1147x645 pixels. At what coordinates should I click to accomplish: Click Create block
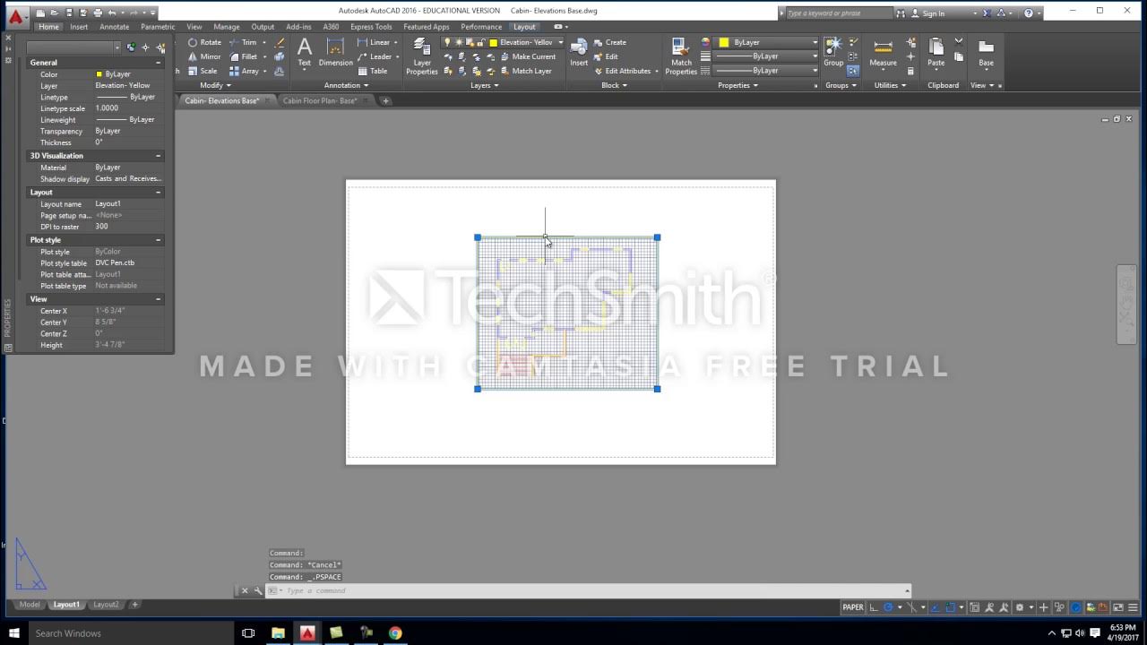[x=609, y=42]
